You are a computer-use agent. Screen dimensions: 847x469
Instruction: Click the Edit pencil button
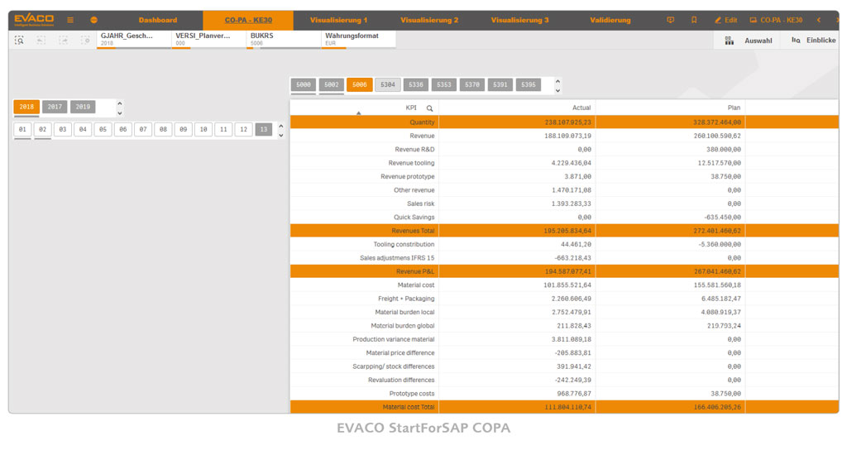click(726, 20)
